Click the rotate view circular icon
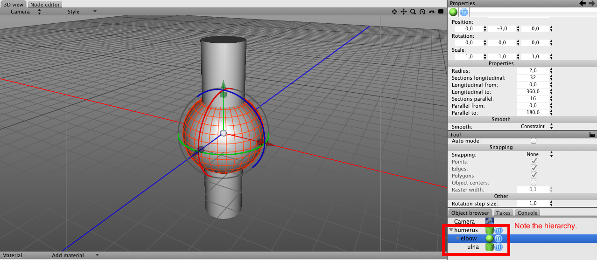The width and height of the screenshot is (597, 260). 422,12
